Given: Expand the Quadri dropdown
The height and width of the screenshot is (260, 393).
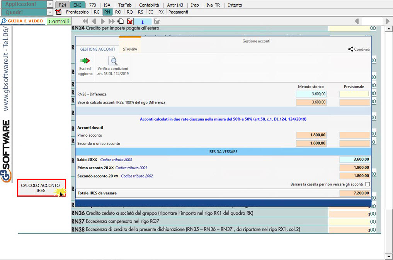Looking at the screenshot, I should [x=49, y=12].
